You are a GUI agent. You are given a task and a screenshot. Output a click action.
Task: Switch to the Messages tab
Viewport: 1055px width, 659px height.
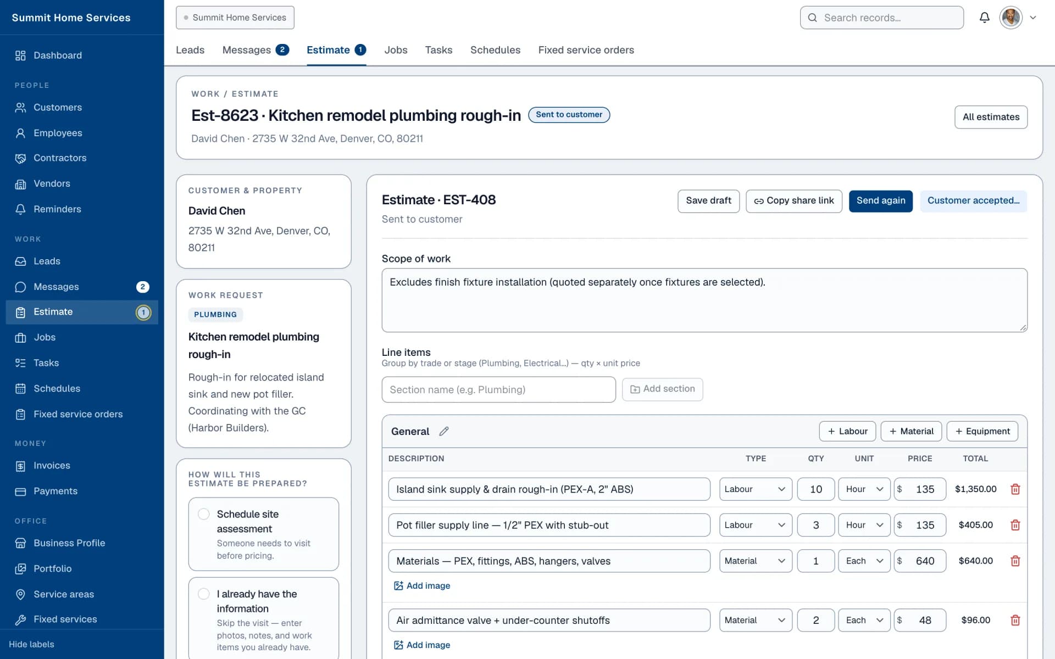(x=256, y=50)
